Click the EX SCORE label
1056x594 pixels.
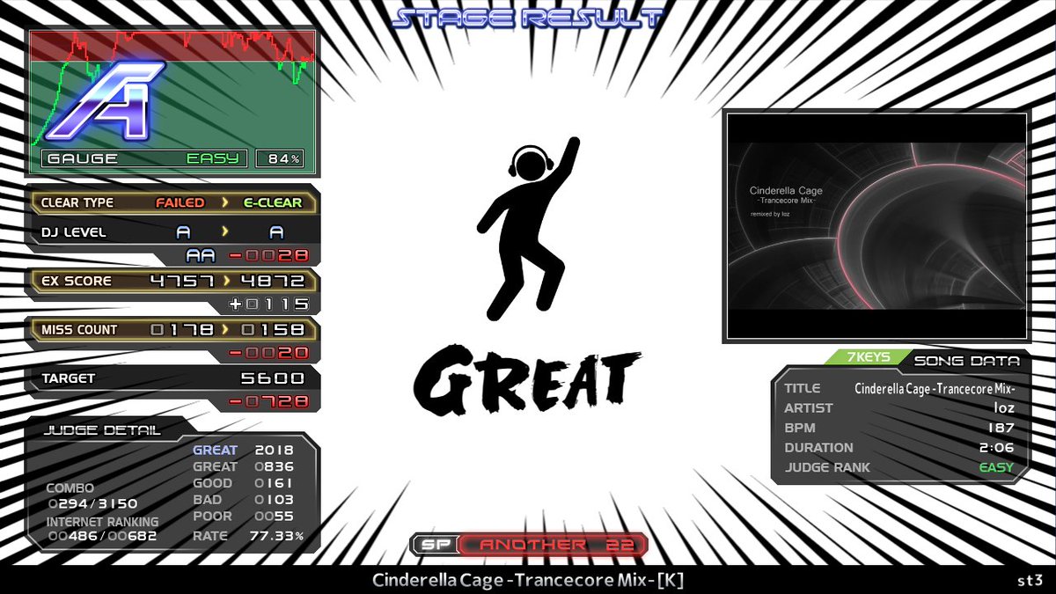(77, 281)
